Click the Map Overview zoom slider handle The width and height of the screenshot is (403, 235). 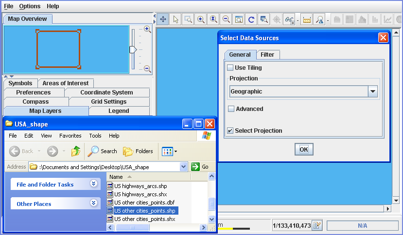tap(133, 49)
